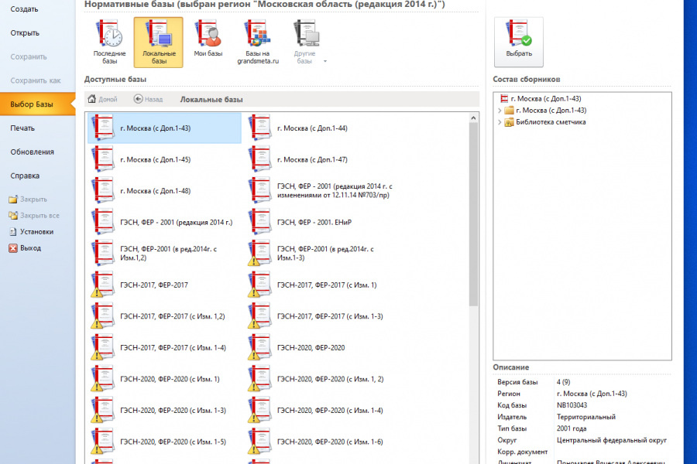697x464 pixels.
Task: Click text ГЭСН-2020, ФЕР-2020 (с Изм. 1)
Action: click(x=170, y=379)
